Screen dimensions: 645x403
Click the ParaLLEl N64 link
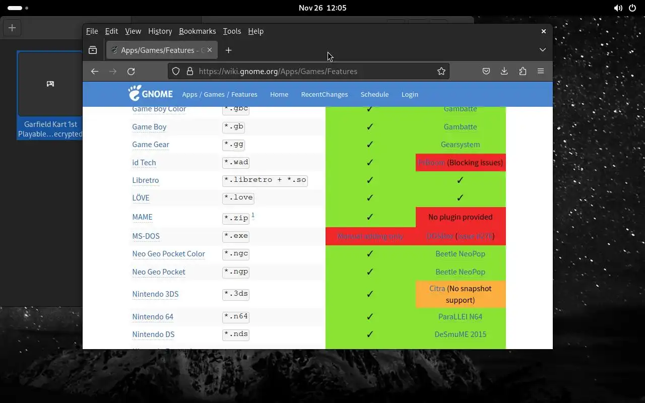point(461,317)
